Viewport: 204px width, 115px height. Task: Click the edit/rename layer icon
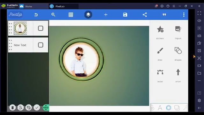click(x=20, y=108)
